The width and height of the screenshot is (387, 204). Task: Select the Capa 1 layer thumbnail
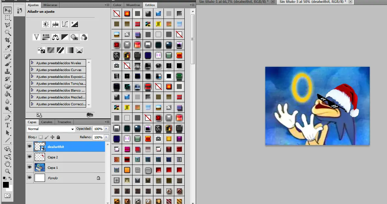(39, 168)
